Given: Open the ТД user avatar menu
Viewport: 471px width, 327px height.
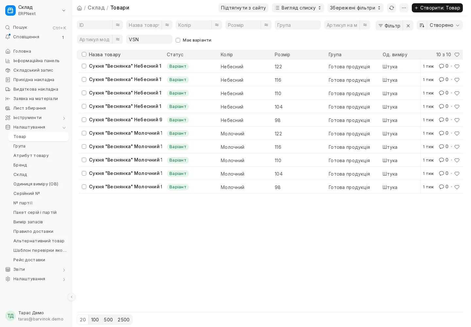Looking at the screenshot, I should click(10, 316).
